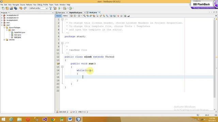Click the Previous Bookmark icon
This screenshot has height=122, width=218.
coord(101,16)
